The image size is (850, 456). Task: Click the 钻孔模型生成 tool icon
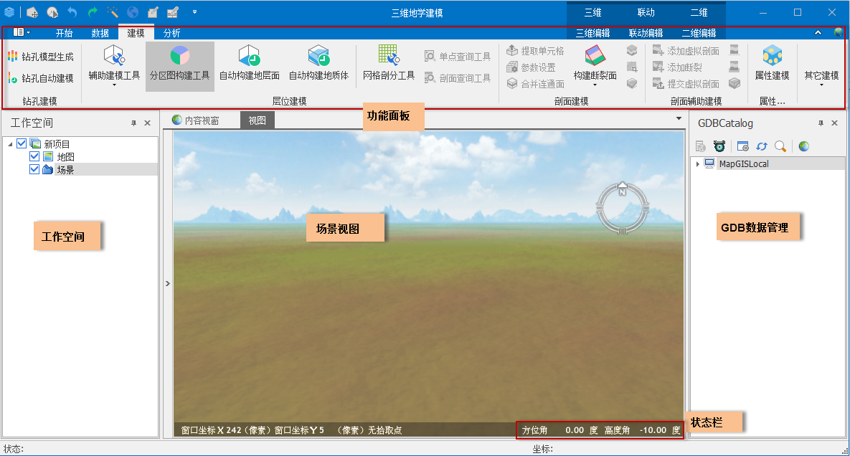(12, 57)
